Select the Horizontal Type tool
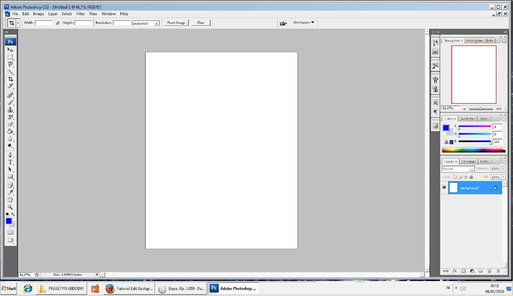The width and height of the screenshot is (513, 296). [10, 162]
